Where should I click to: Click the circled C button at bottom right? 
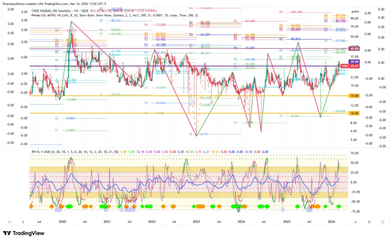coord(382,222)
